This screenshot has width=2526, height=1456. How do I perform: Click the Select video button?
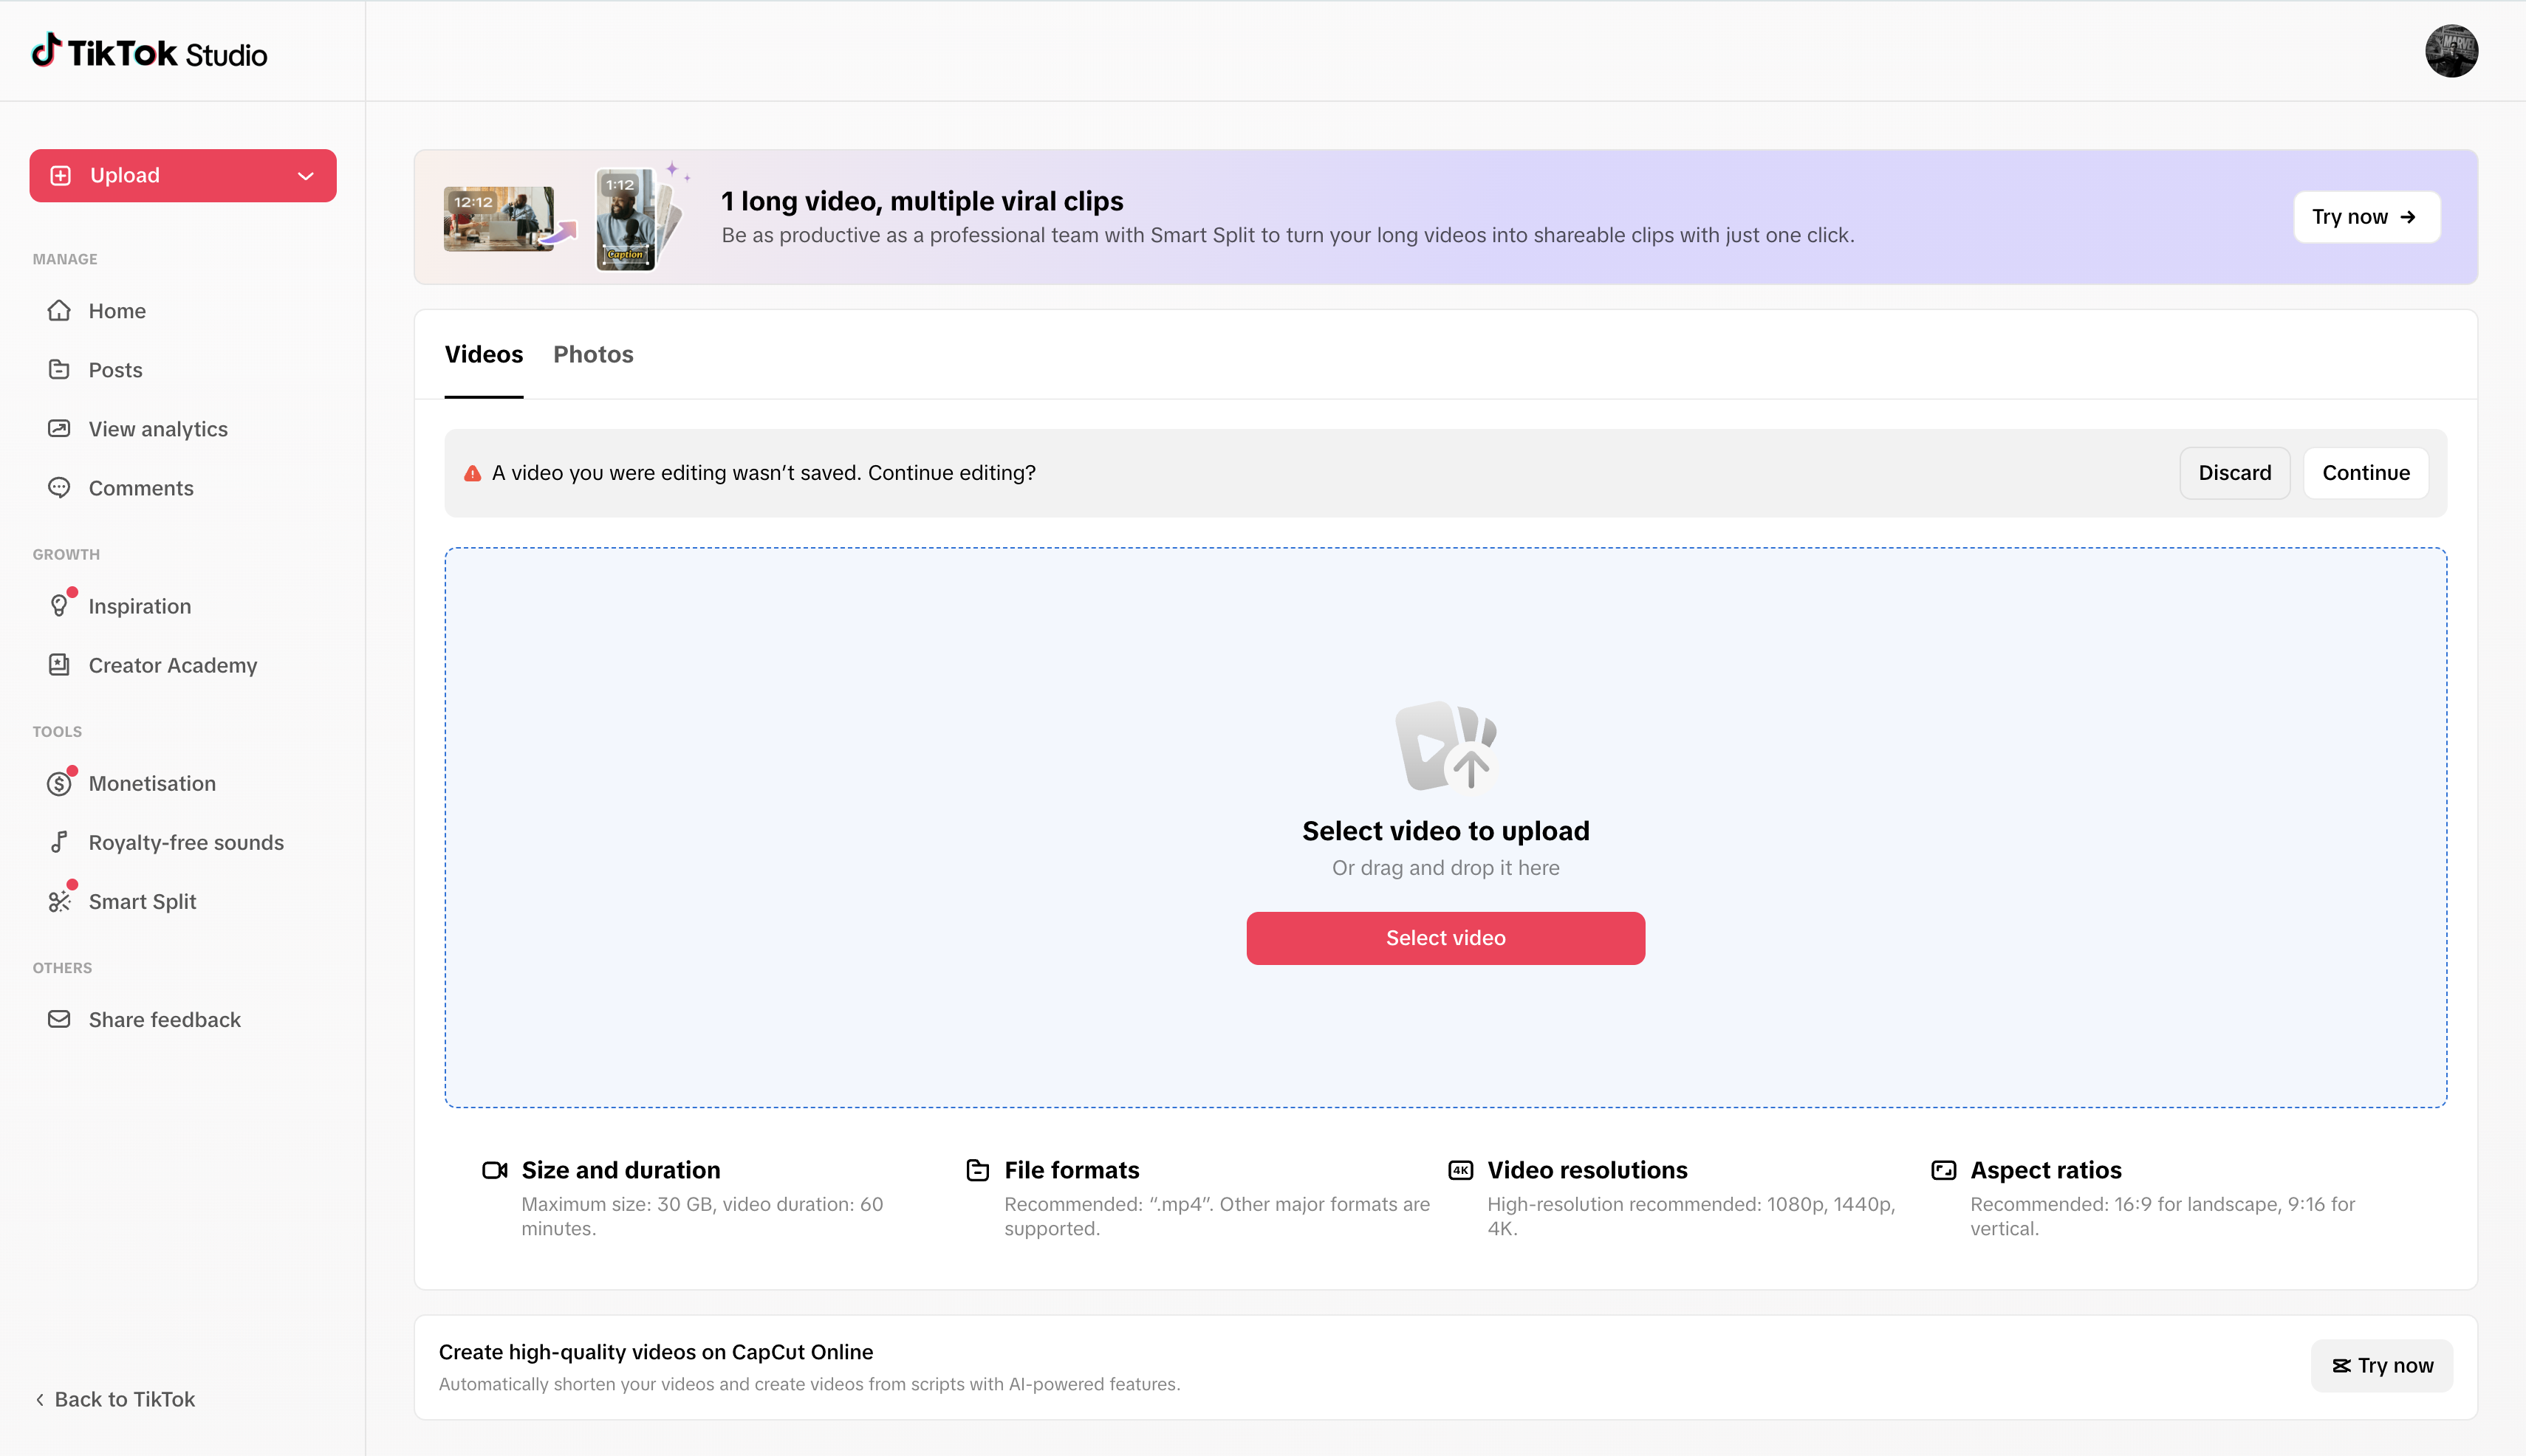pos(1445,938)
